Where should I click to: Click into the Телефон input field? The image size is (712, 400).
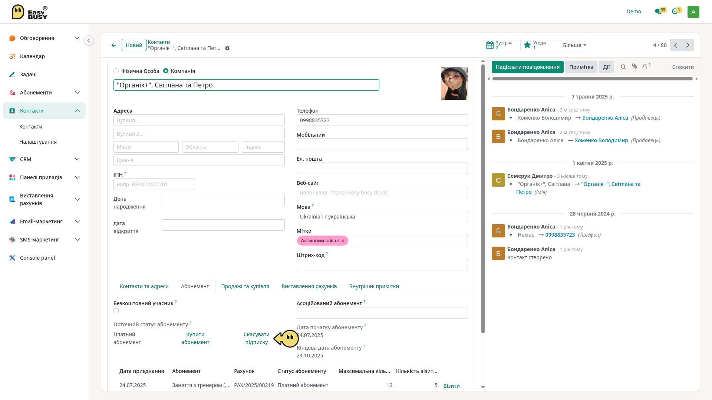pos(382,120)
